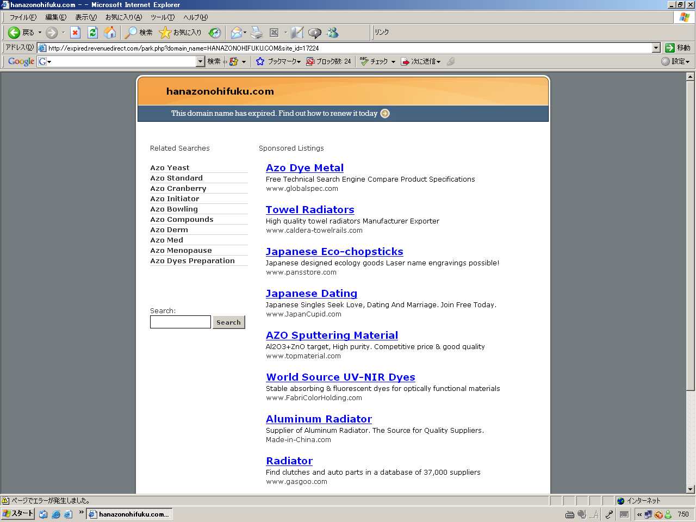Click Show Desktop quick launch icon
Viewport: 696px width, 522px height.
click(43, 514)
